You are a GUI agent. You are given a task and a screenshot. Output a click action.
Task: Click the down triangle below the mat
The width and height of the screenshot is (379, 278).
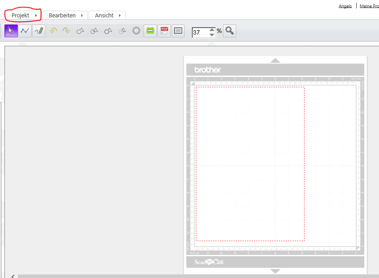click(x=275, y=271)
